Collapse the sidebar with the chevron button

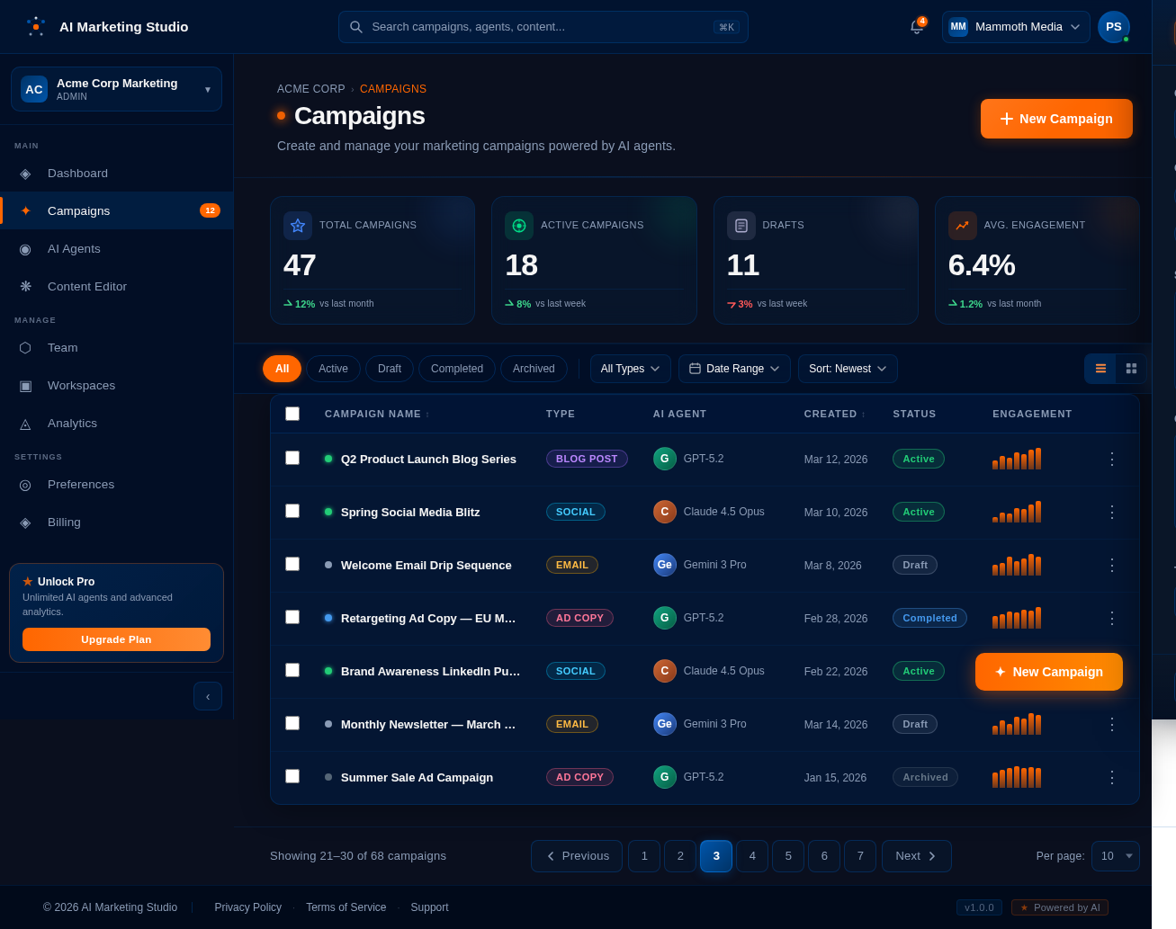(x=208, y=696)
